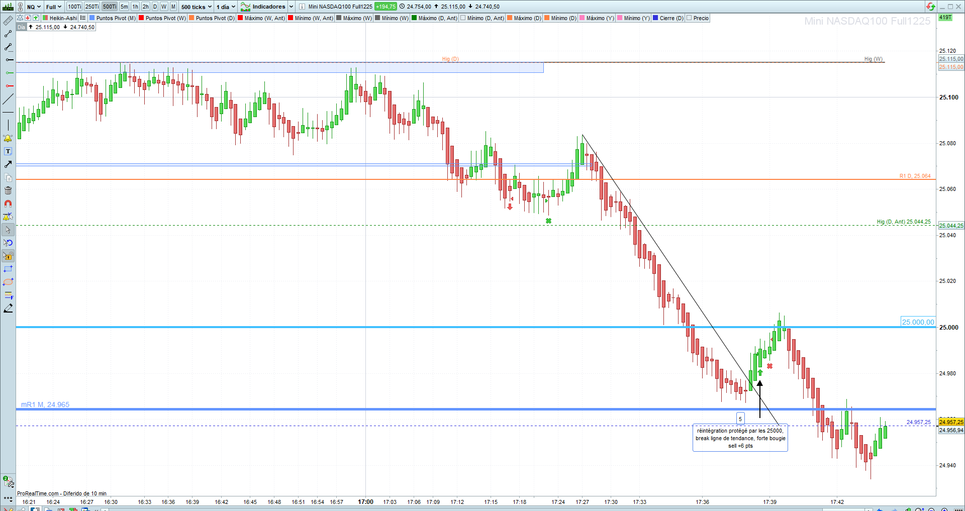Select the ruler measurement tool
The width and height of the screenshot is (965, 511).
point(8,21)
